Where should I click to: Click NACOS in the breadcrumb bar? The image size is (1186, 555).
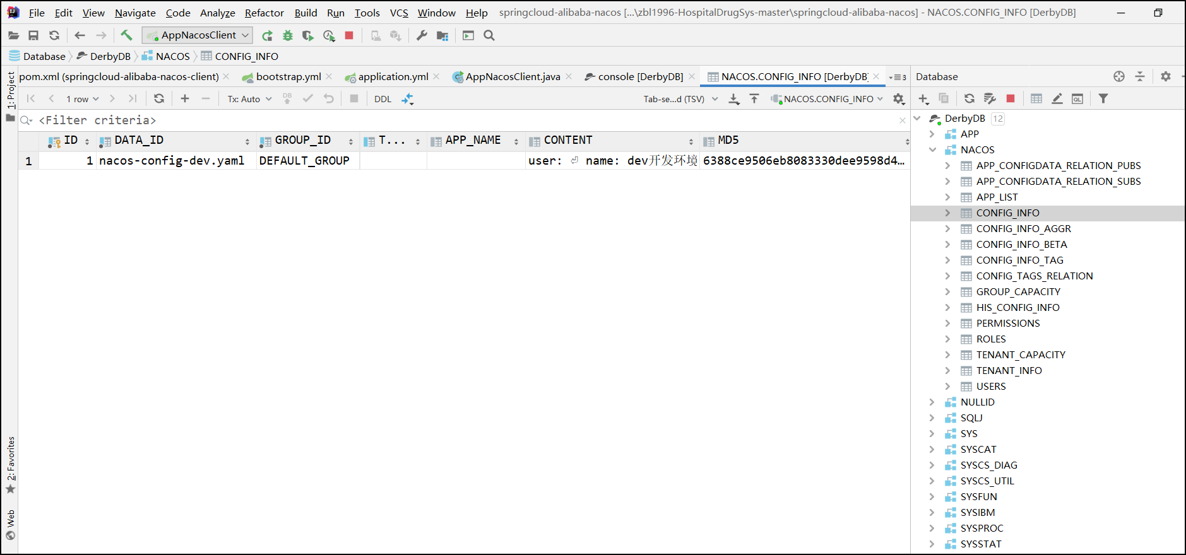coord(166,56)
